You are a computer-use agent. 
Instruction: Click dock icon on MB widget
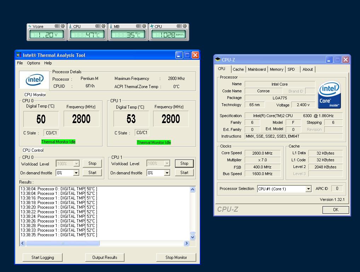click(x=139, y=26)
